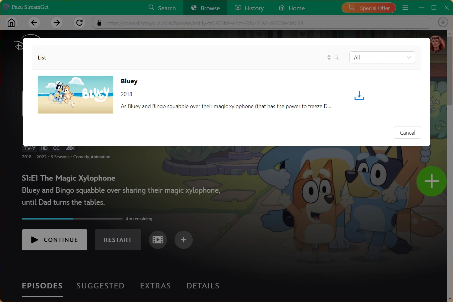Navigate forward with the right arrow
The width and height of the screenshot is (453, 302).
pos(56,23)
